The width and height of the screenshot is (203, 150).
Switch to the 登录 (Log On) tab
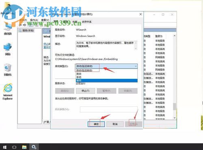tap(65, 22)
